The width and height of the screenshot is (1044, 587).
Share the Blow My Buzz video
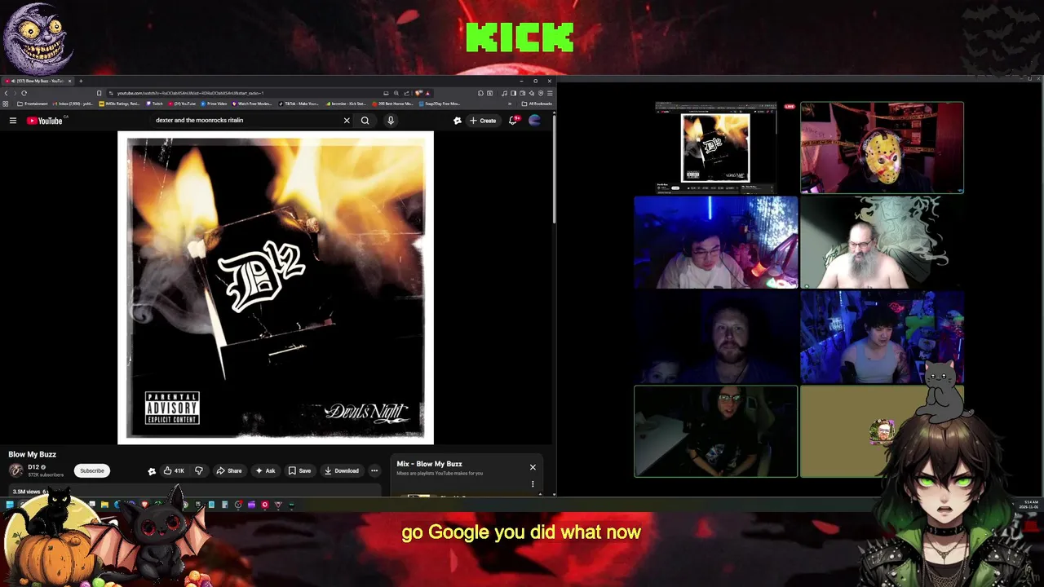tap(229, 470)
